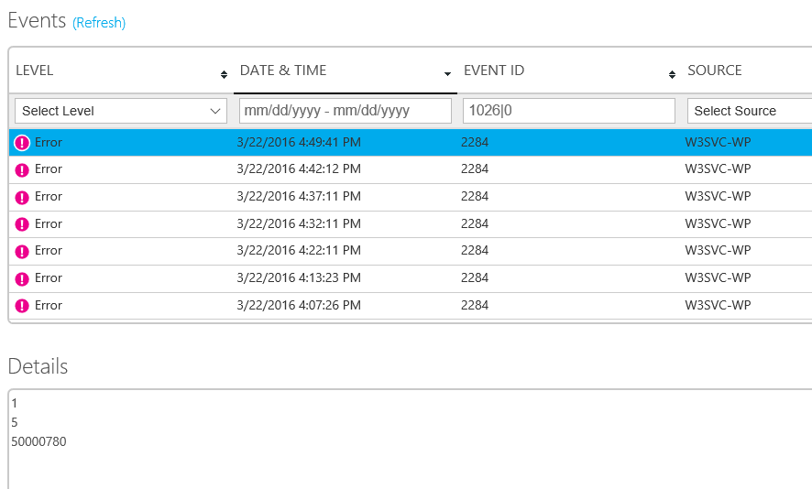Screen dimensions: 812x489
Task: Click the Event ID column header label
Action: (494, 71)
